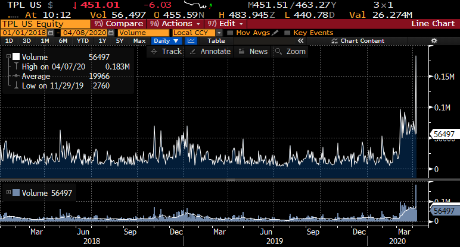Switch to Table view
This screenshot has width=460, height=247.
216,41
